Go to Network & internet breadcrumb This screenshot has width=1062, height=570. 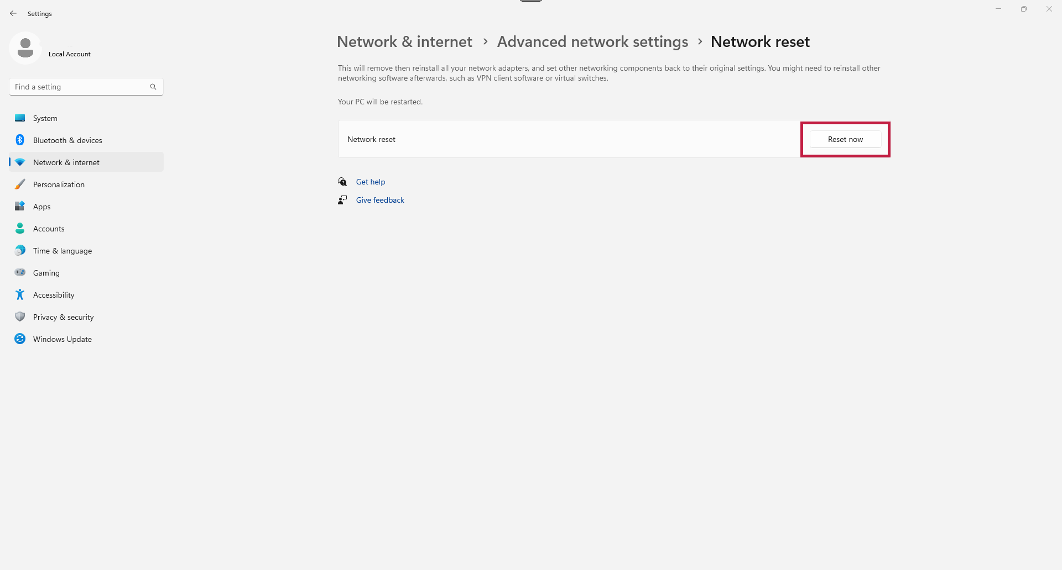[404, 41]
